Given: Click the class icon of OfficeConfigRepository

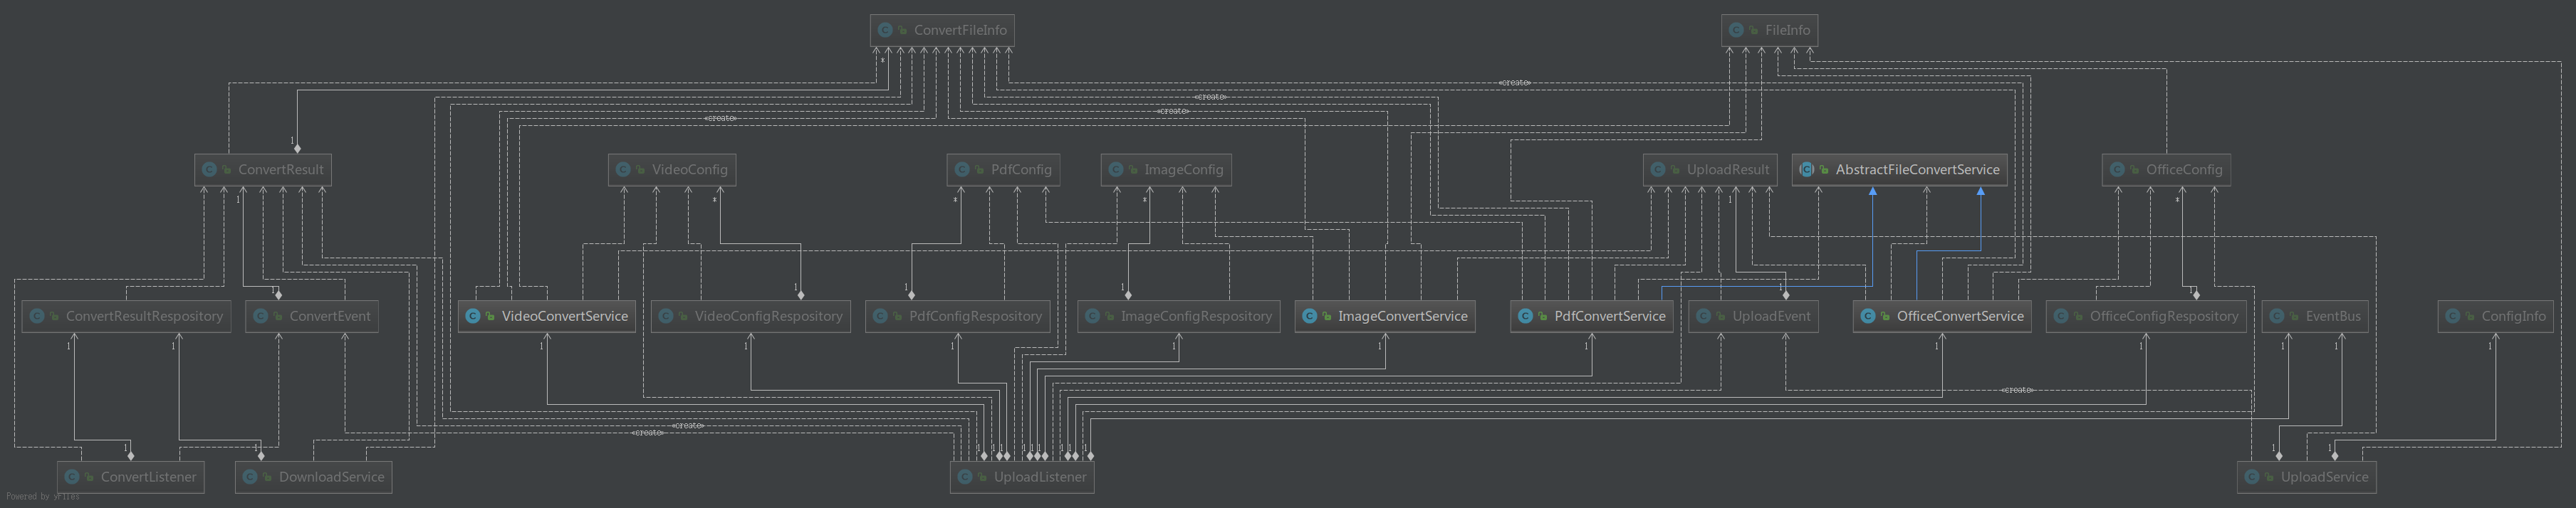Looking at the screenshot, I should [x=2061, y=317].
